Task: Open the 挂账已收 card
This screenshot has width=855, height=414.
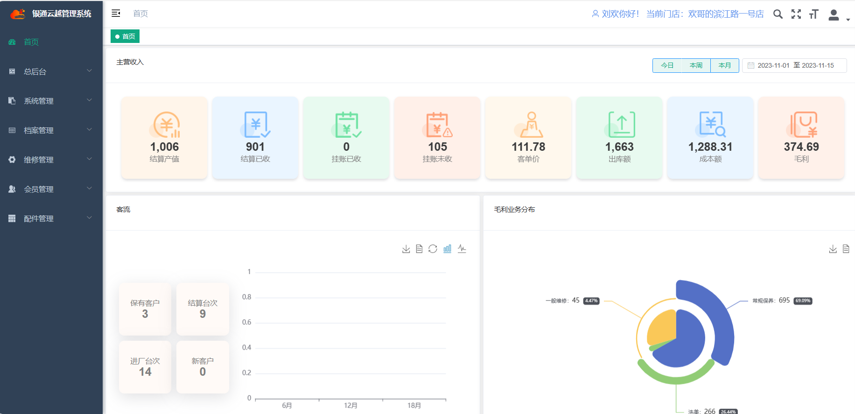Action: [x=346, y=138]
